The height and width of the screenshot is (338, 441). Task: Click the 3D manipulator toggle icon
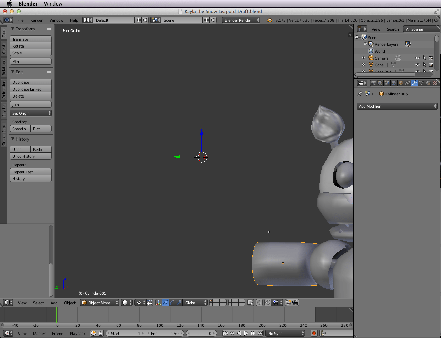click(x=158, y=303)
